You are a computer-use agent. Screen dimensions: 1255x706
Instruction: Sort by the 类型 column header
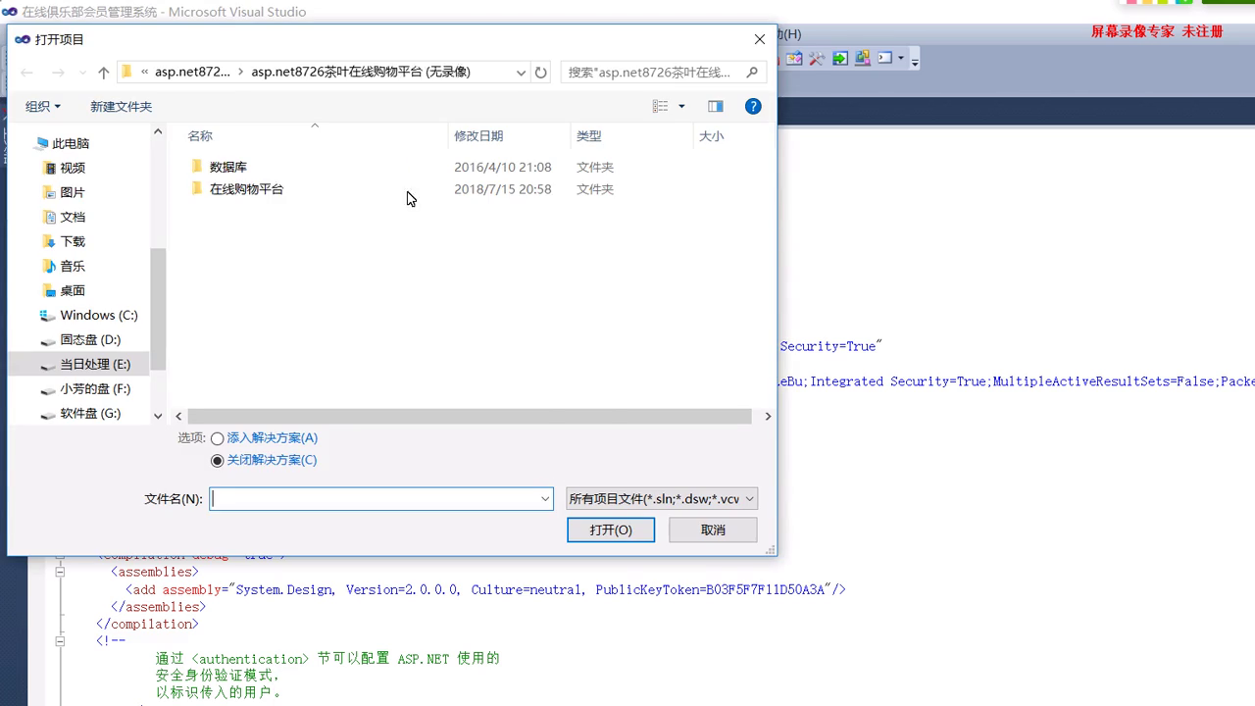pyautogui.click(x=588, y=136)
